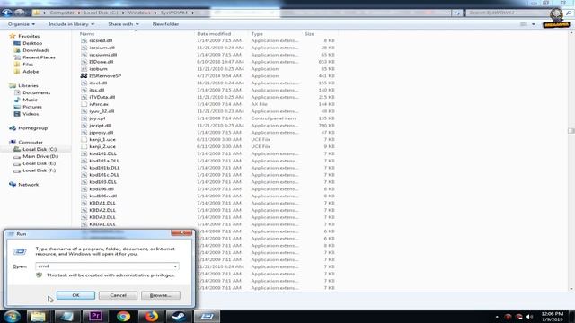Open Steam from the taskbar

click(179, 316)
